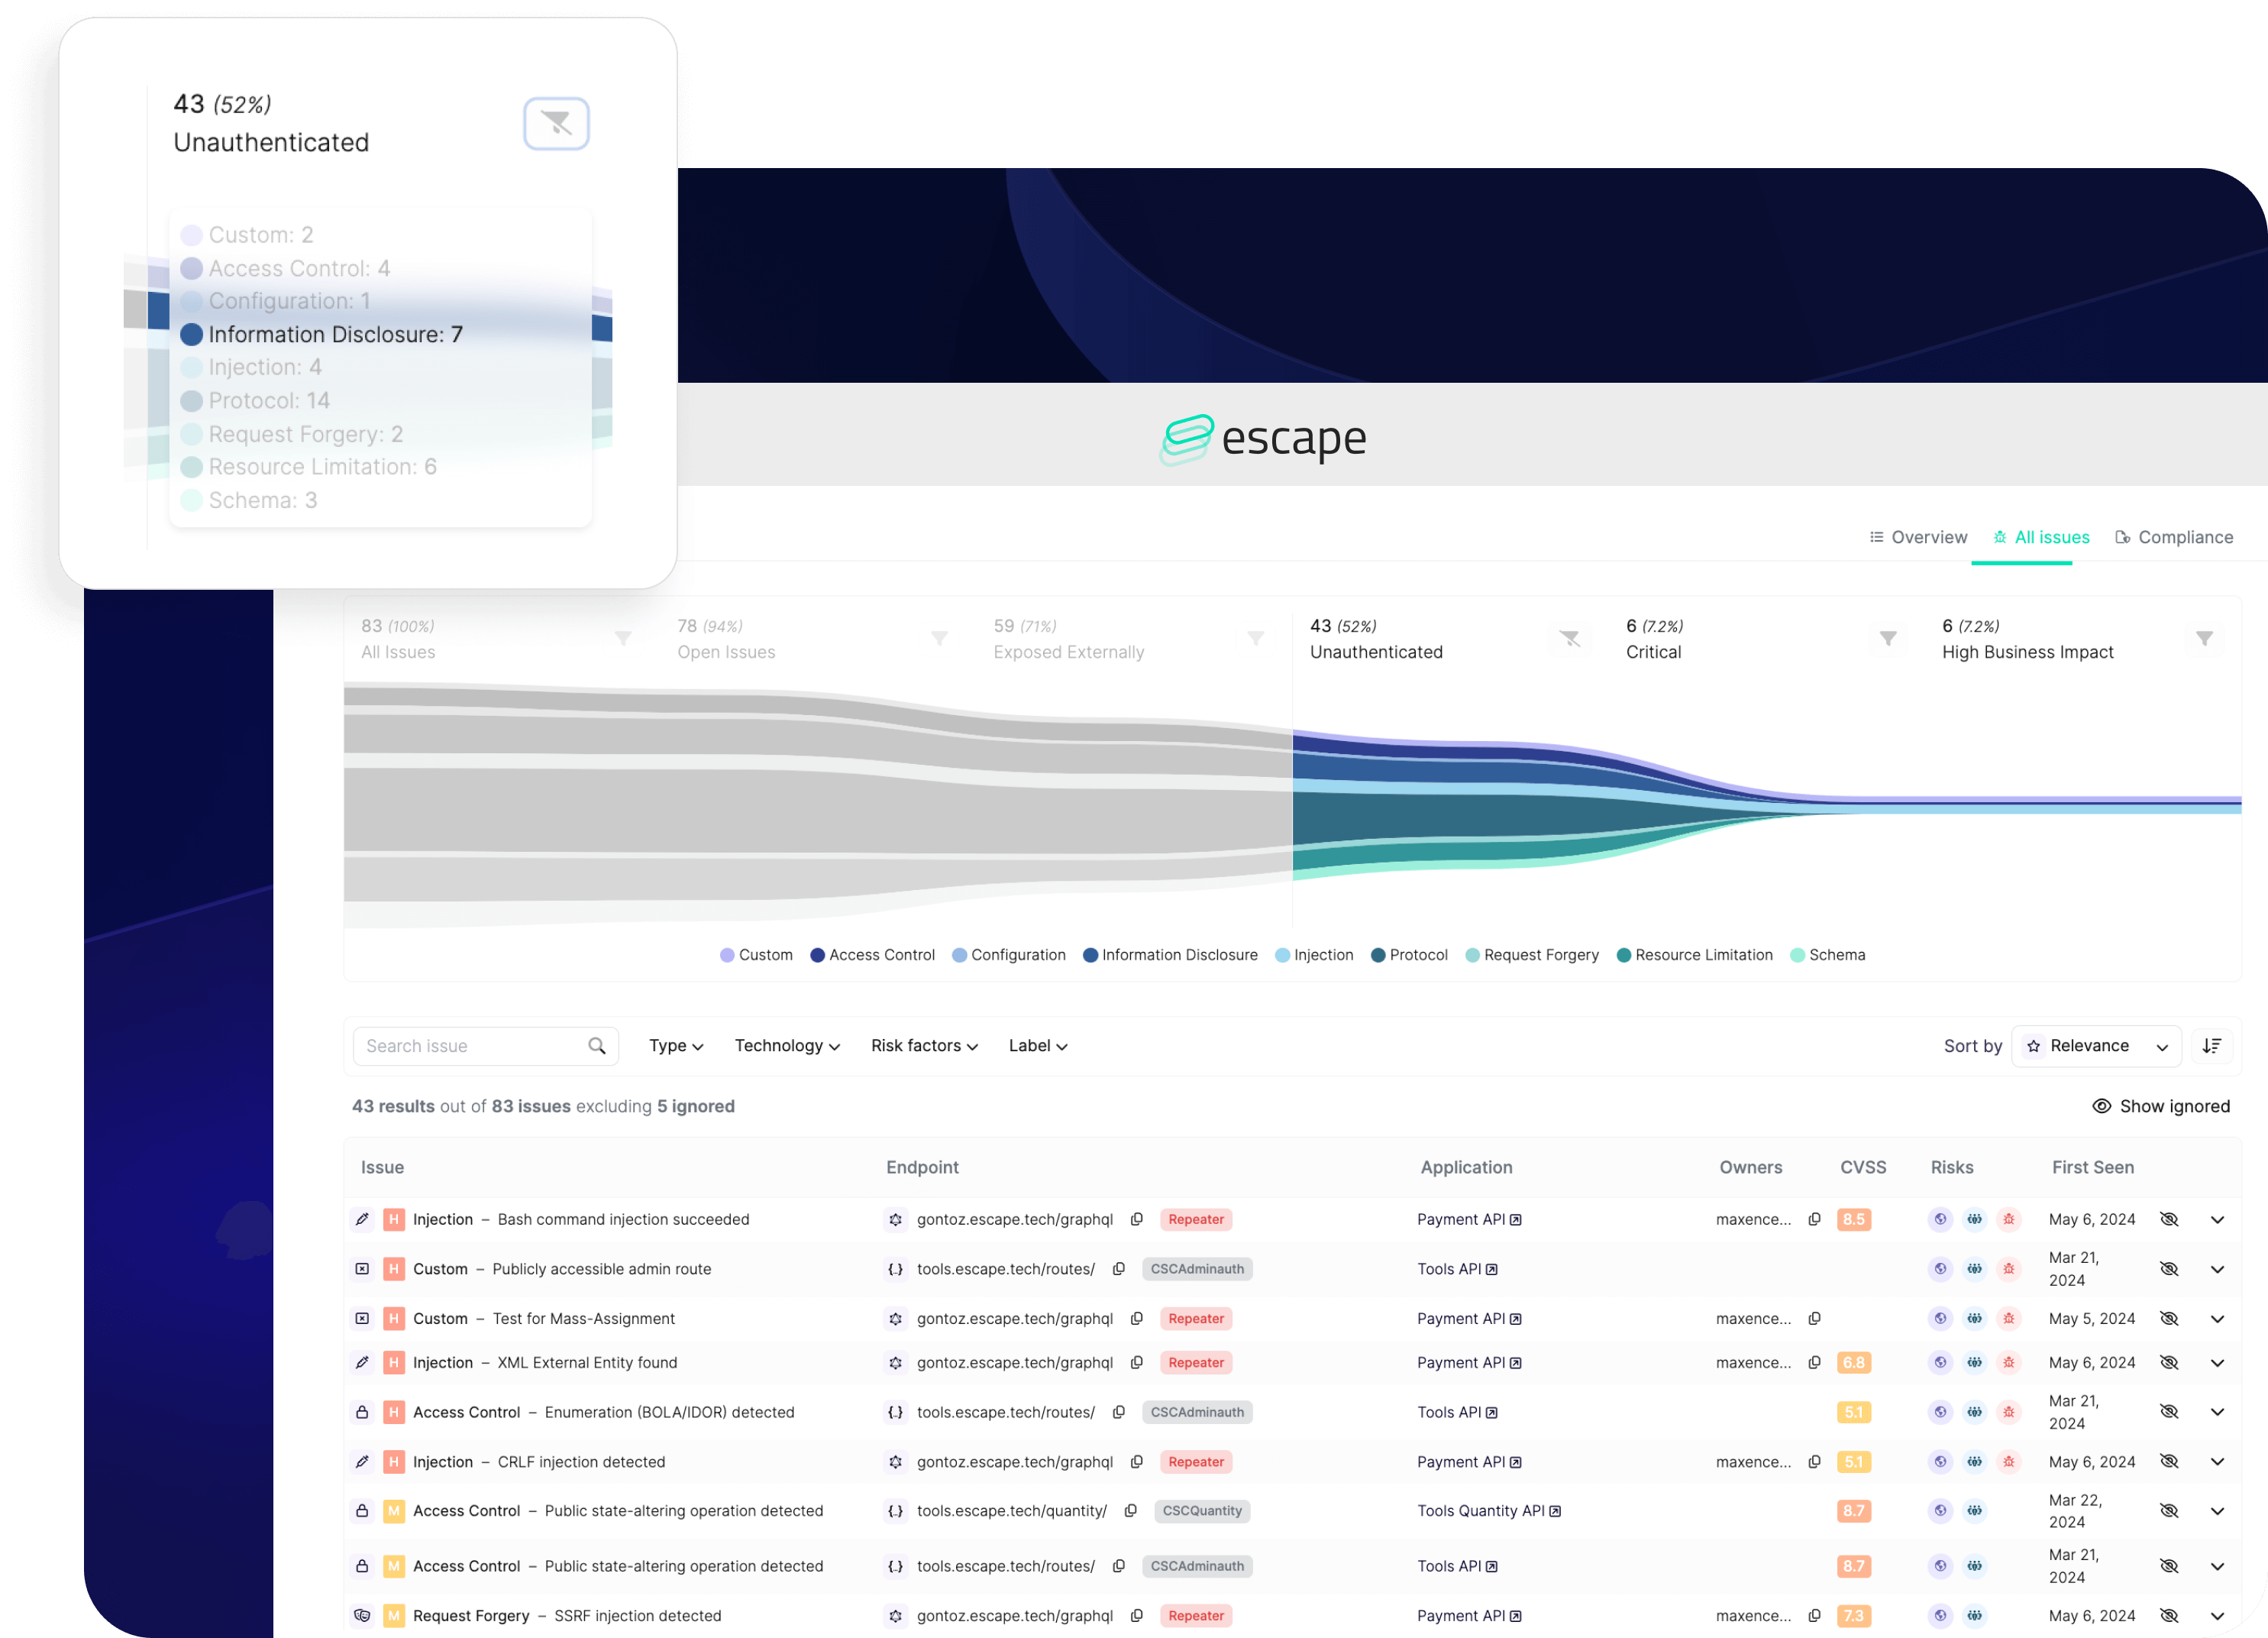Click the CVSS 8.5 score badge
Viewport: 2268px width, 1638px height.
(x=1853, y=1219)
